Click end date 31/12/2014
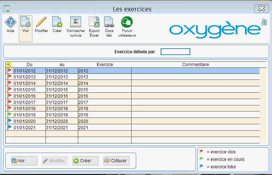272x175 pixels. tap(57, 83)
